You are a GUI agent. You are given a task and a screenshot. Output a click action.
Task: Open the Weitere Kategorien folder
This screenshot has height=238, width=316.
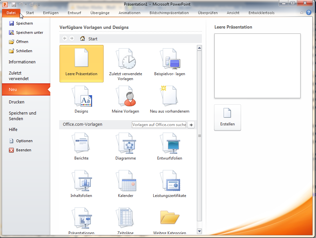coord(170,218)
